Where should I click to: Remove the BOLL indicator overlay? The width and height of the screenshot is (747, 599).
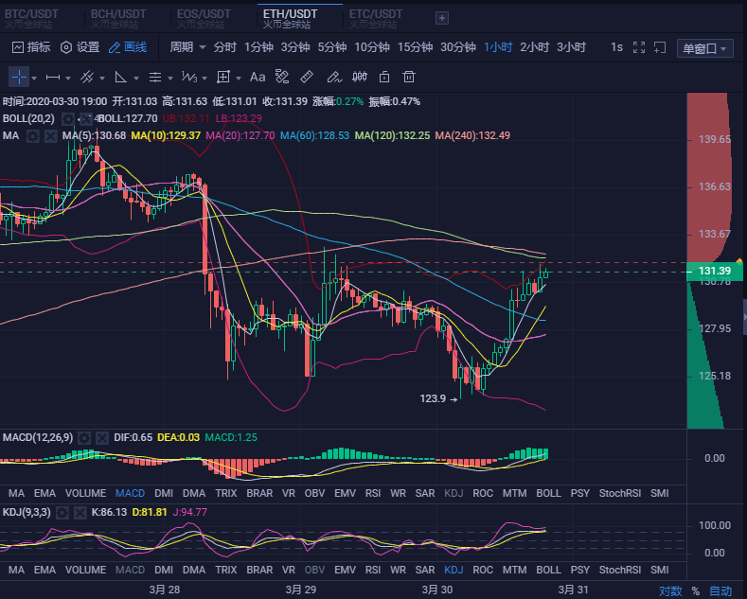(86, 118)
